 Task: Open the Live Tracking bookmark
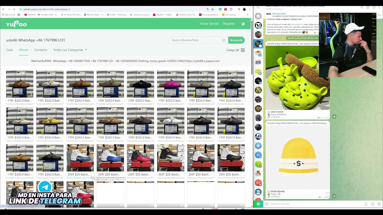click(229, 15)
